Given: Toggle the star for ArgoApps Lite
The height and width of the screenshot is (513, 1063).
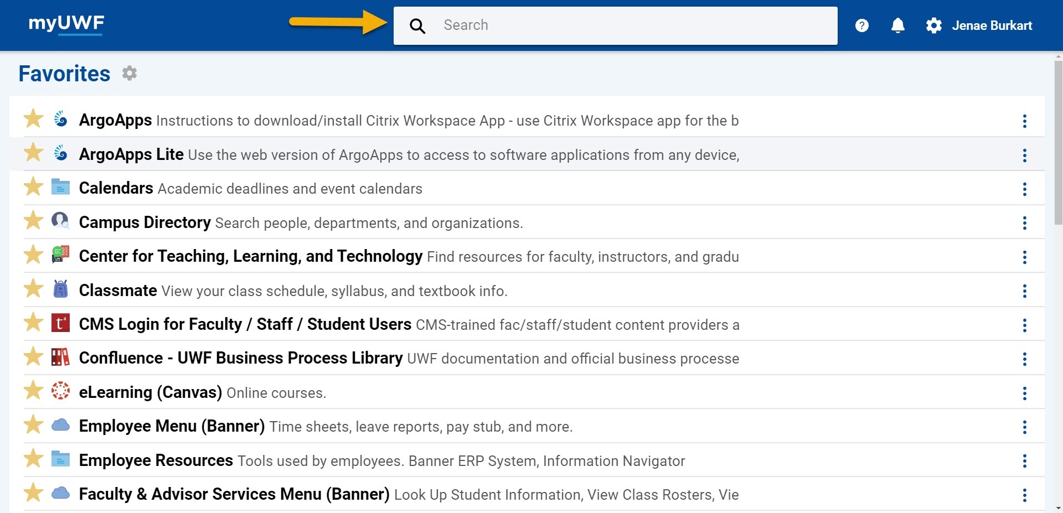Looking at the screenshot, I should coord(33,152).
